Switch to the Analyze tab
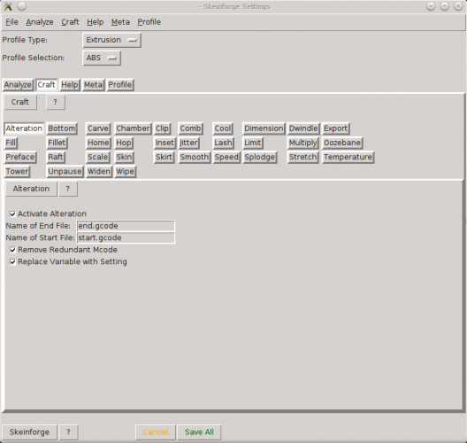 pyautogui.click(x=18, y=85)
